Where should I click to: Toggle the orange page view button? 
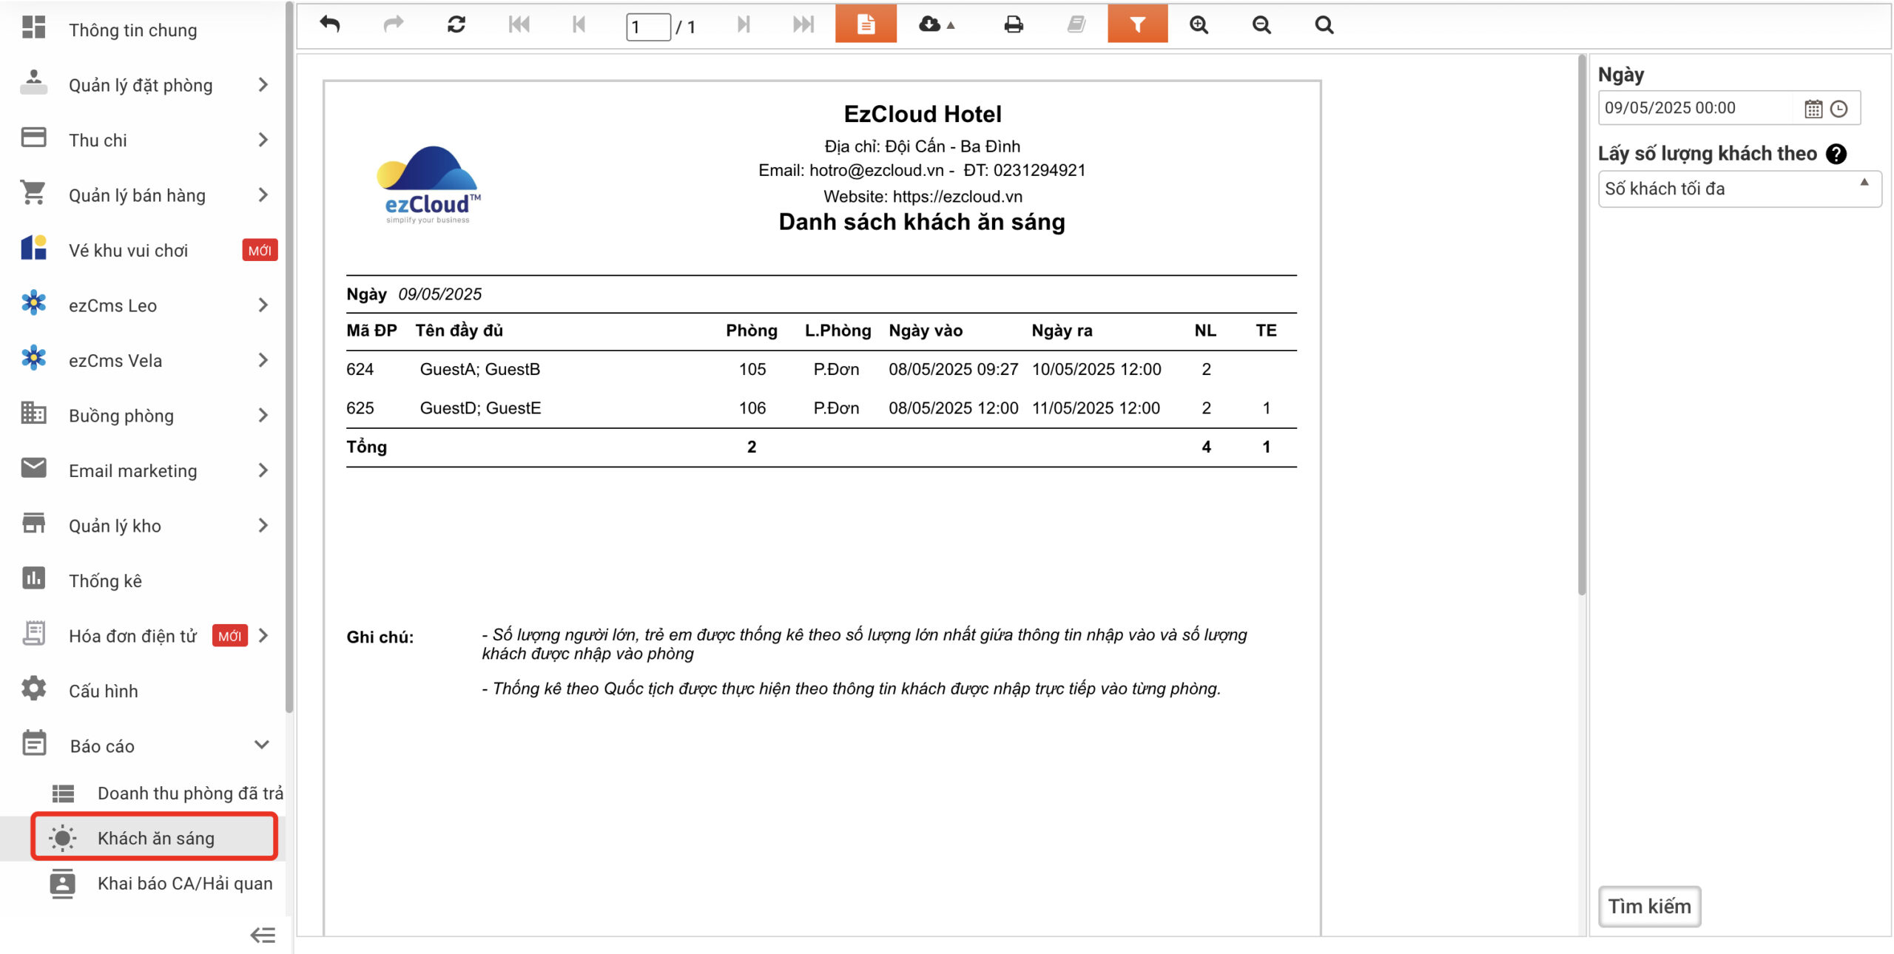click(866, 25)
